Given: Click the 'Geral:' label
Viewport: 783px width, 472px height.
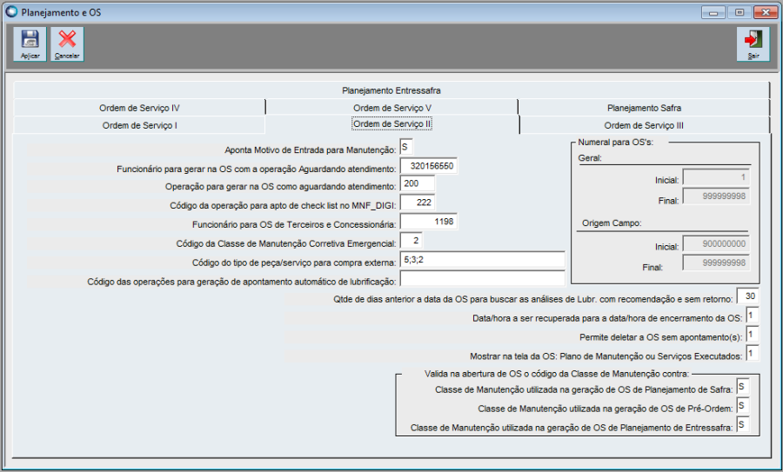Looking at the screenshot, I should click(590, 158).
